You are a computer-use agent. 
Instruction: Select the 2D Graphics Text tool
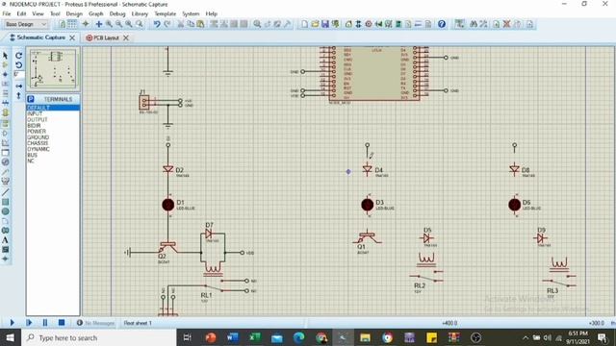[5, 240]
